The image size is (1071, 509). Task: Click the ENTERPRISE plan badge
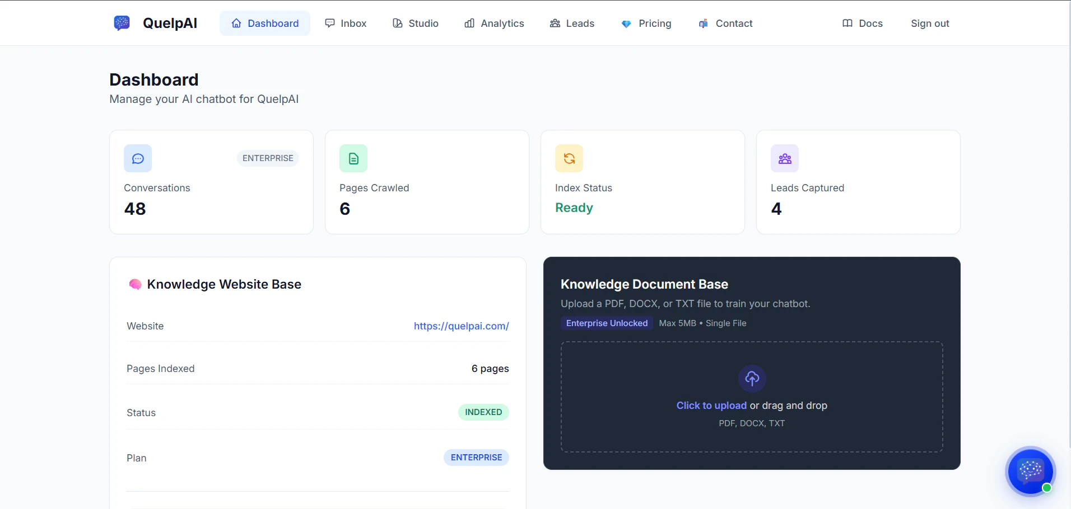click(476, 458)
